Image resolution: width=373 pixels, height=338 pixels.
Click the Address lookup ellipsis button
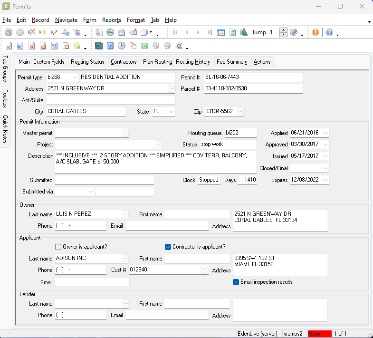tap(171, 88)
